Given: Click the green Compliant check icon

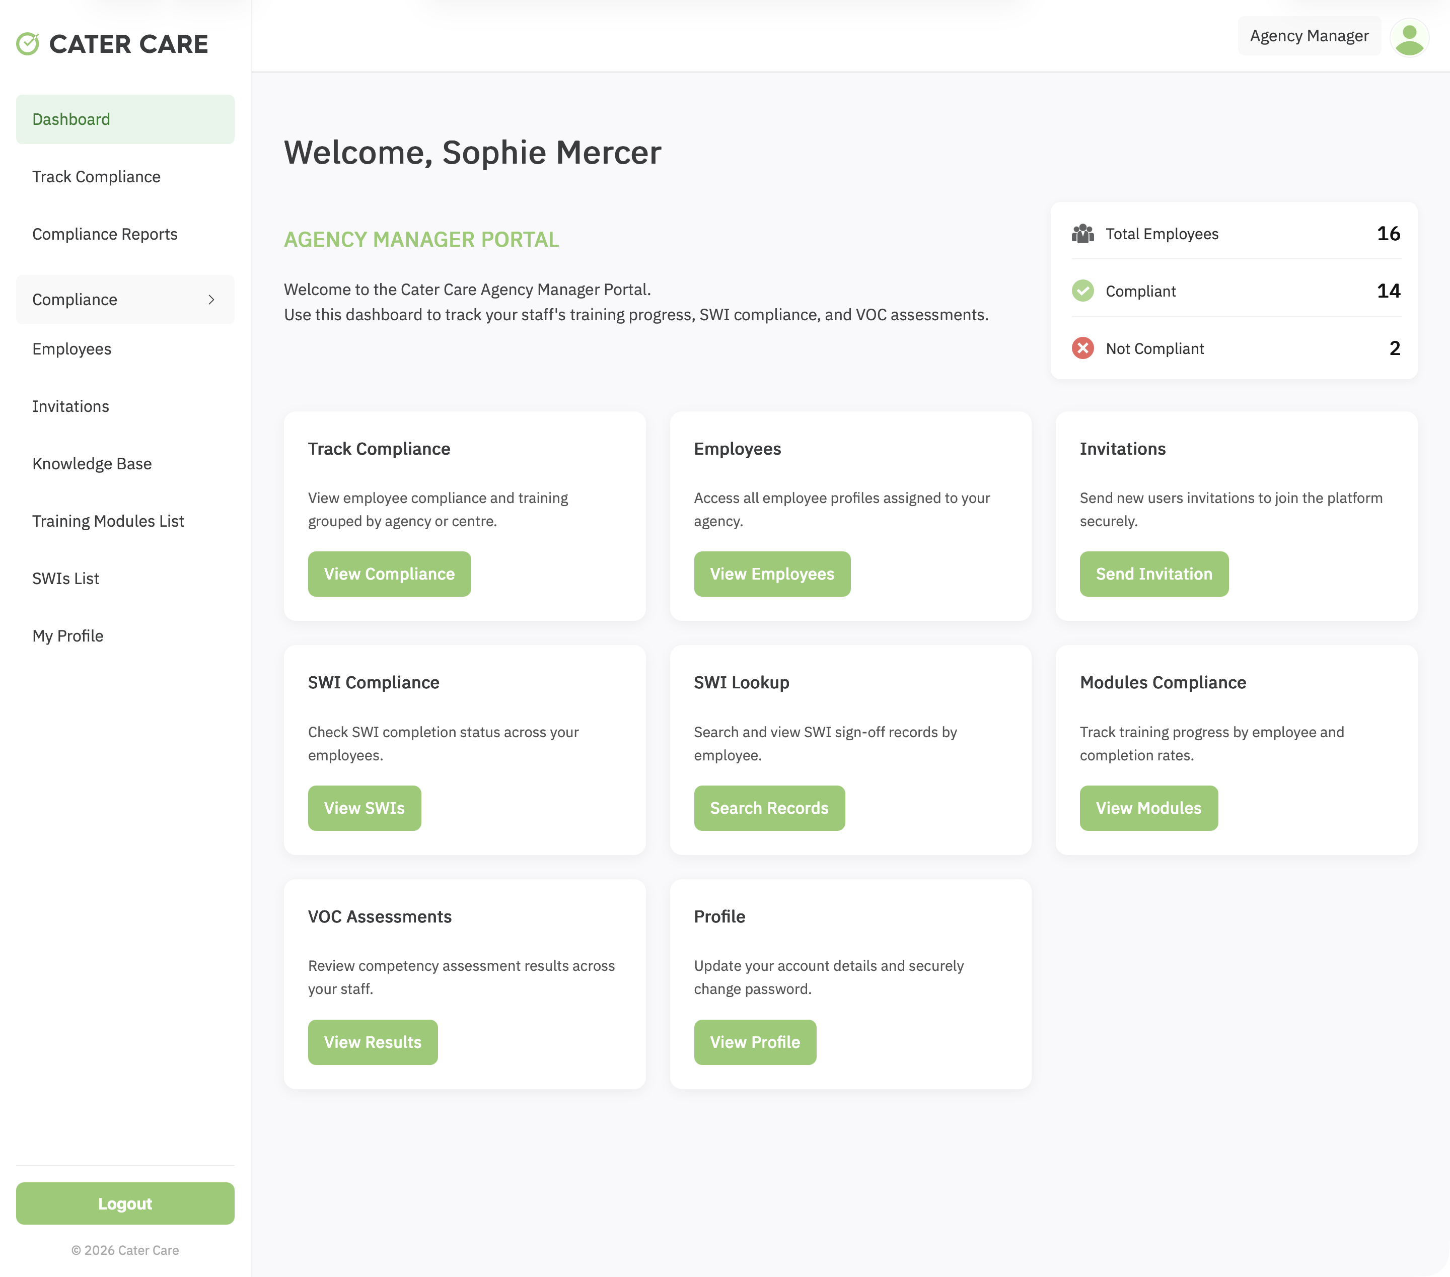Looking at the screenshot, I should point(1082,291).
